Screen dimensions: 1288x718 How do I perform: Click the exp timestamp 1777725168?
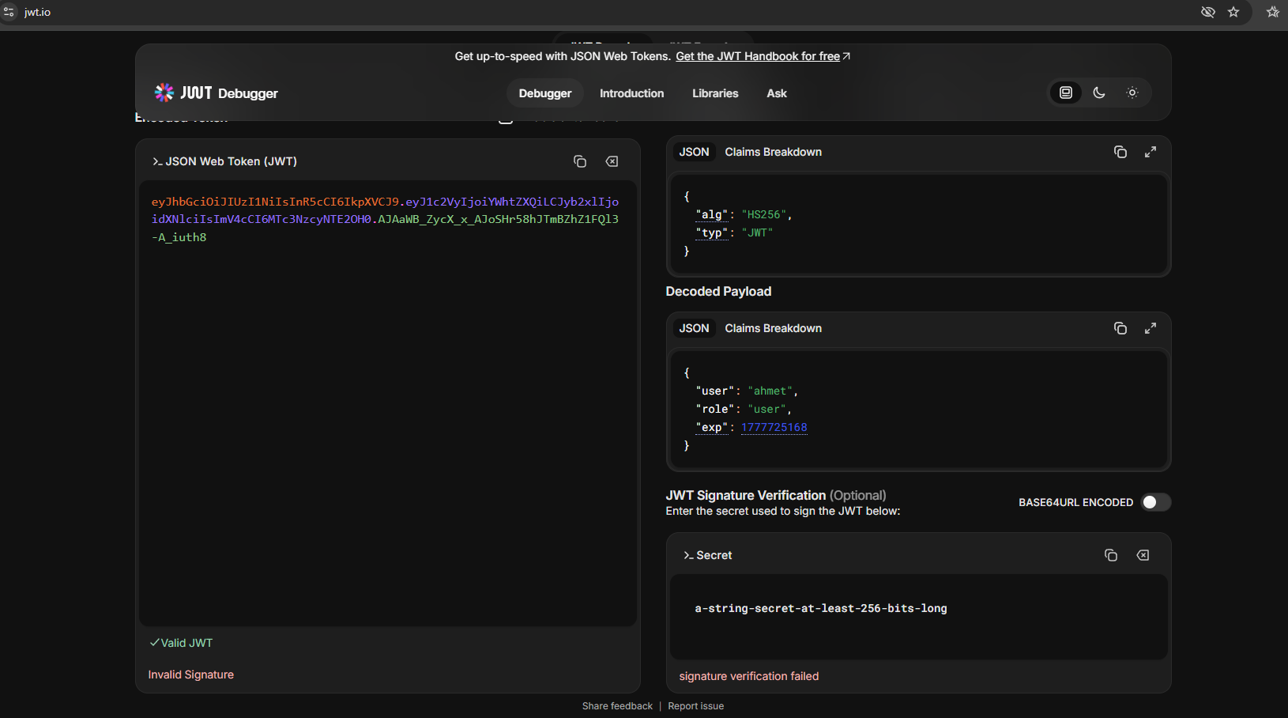click(774, 427)
